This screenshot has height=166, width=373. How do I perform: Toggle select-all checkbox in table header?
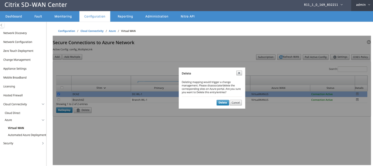click(62, 88)
